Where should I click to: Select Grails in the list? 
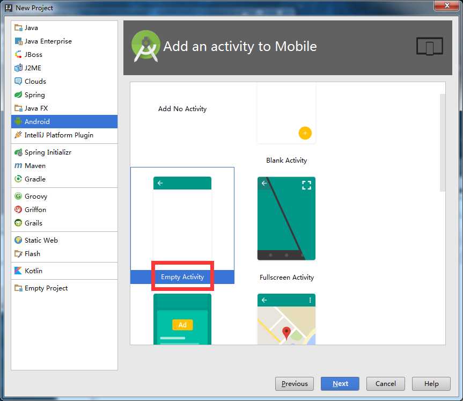[x=64, y=223]
